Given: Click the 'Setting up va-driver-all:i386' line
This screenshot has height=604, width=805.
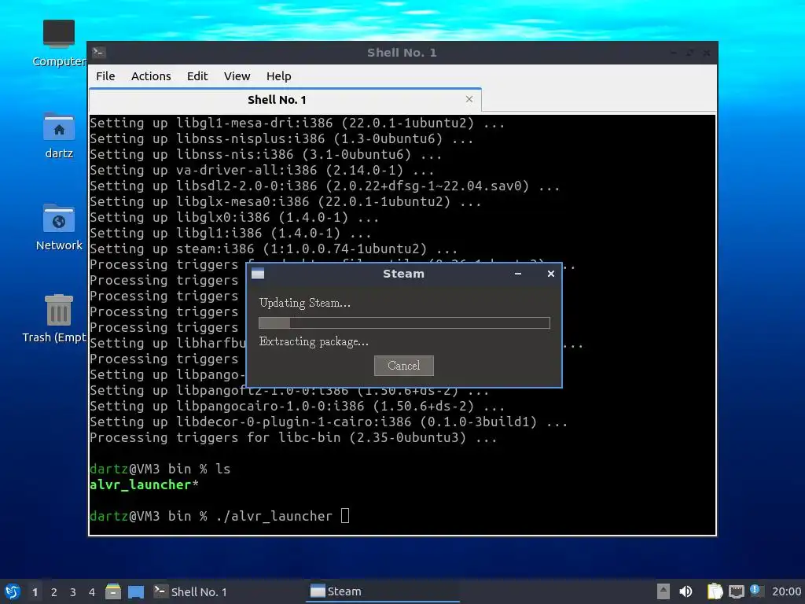Looking at the screenshot, I should [262, 170].
